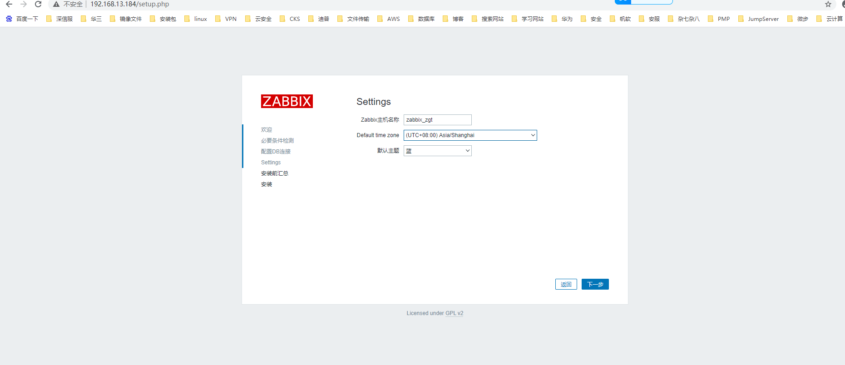This screenshot has height=365, width=845.
Task: Expand the Default time zone dropdown
Action: tap(470, 135)
